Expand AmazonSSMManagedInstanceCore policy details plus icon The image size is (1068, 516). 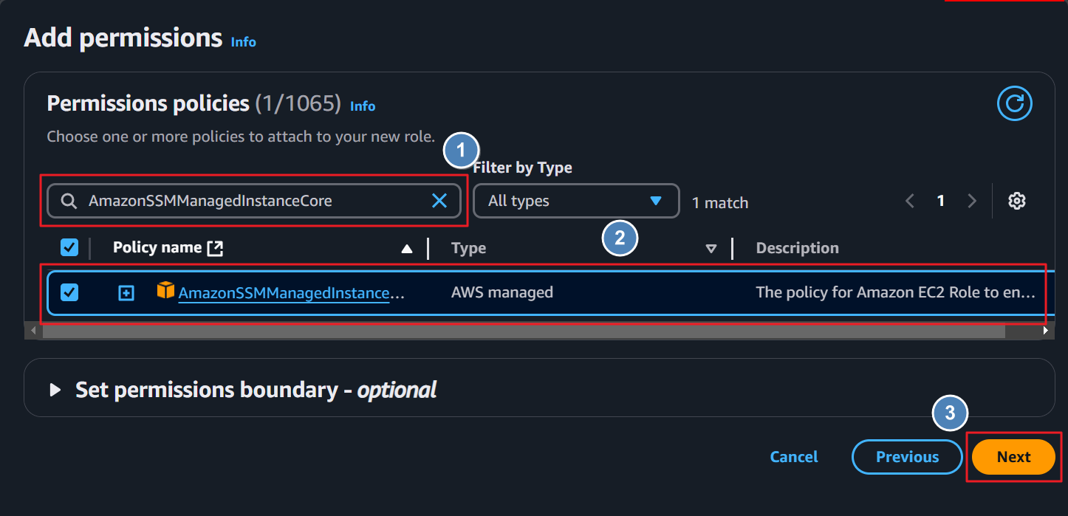point(126,293)
